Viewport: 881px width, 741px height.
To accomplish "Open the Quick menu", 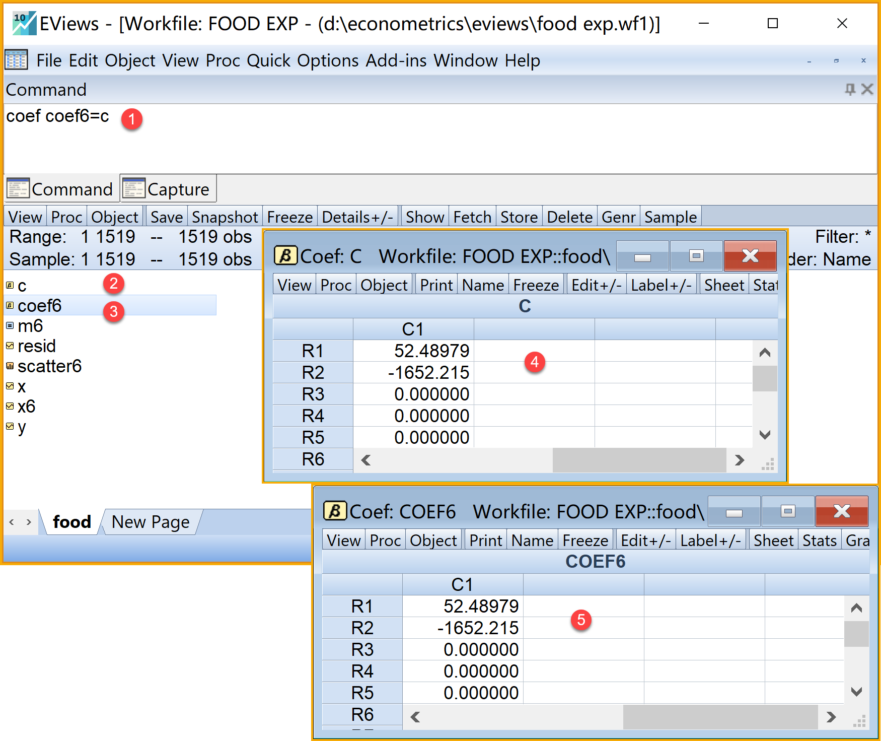I will coord(268,60).
